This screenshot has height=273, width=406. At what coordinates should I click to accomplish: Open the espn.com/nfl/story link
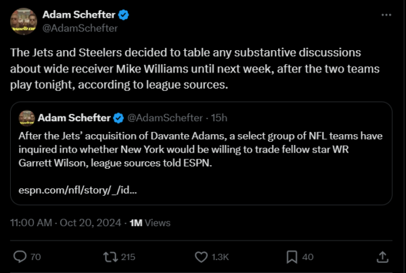coord(78,190)
